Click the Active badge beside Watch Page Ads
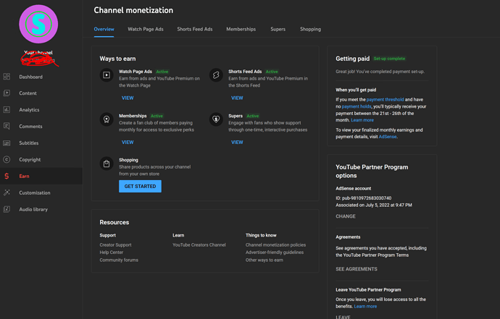This screenshot has width=500, height=319. (x=162, y=72)
